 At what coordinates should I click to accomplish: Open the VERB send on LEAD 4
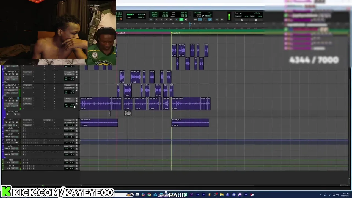tap(48, 120)
